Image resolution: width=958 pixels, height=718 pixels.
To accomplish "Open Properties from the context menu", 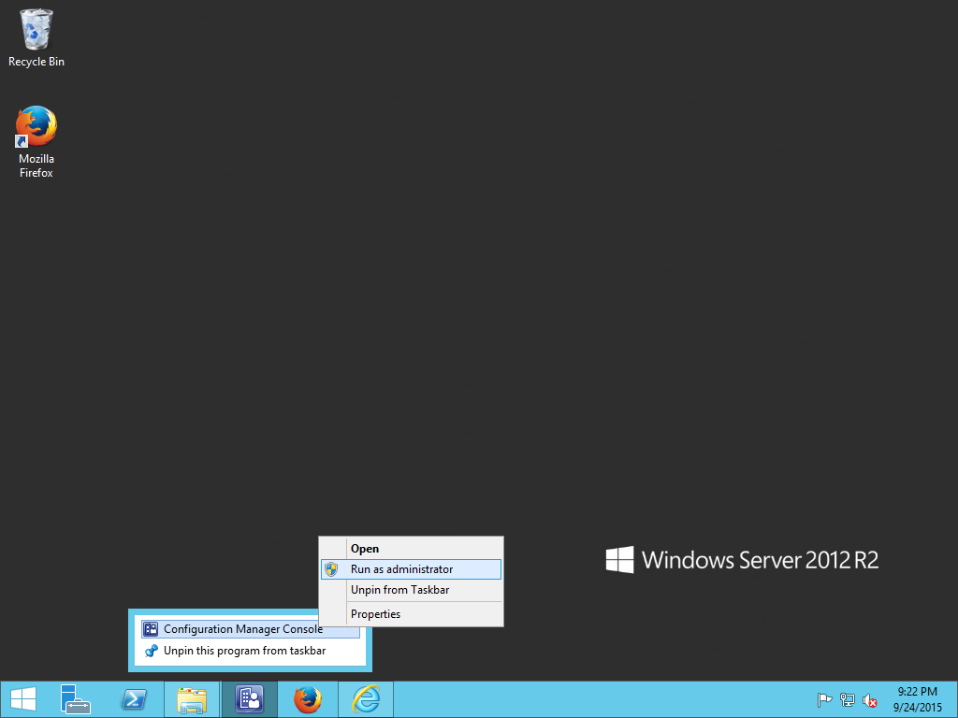I will tap(411, 614).
